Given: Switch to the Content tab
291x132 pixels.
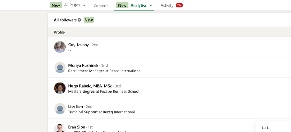Looking at the screenshot, I should click(101, 5).
